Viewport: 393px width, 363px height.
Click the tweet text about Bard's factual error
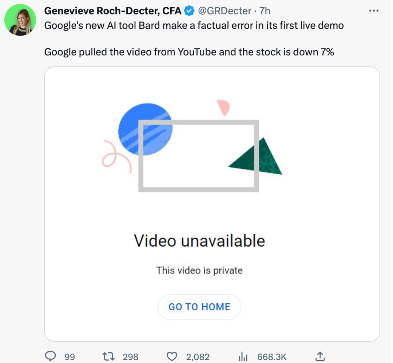pos(194,26)
